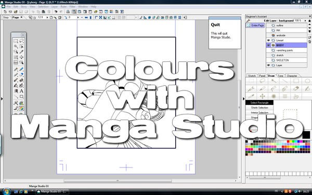
Task: Click the New document toolbar icon
Action: click(x=5, y=12)
